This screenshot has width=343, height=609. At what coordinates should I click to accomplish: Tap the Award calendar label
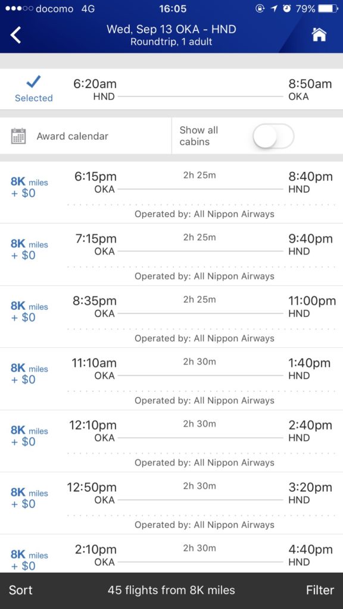click(x=72, y=136)
